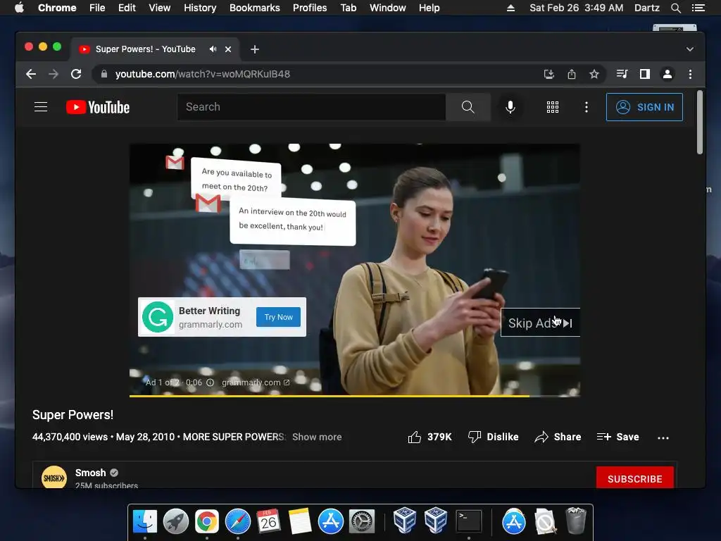721x541 pixels.
Task: Open Safari from the Dock
Action: click(x=238, y=522)
